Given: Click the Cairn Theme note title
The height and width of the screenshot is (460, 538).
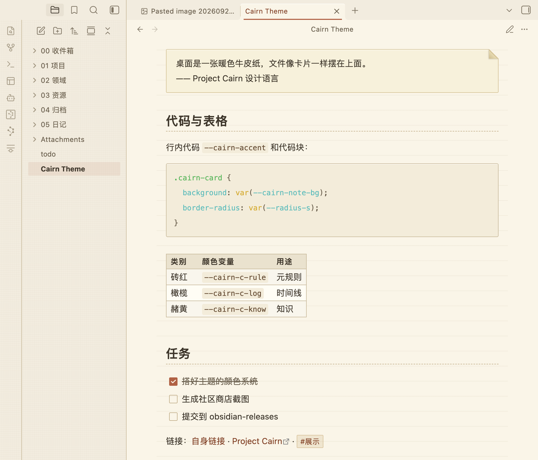Looking at the screenshot, I should coord(332,29).
